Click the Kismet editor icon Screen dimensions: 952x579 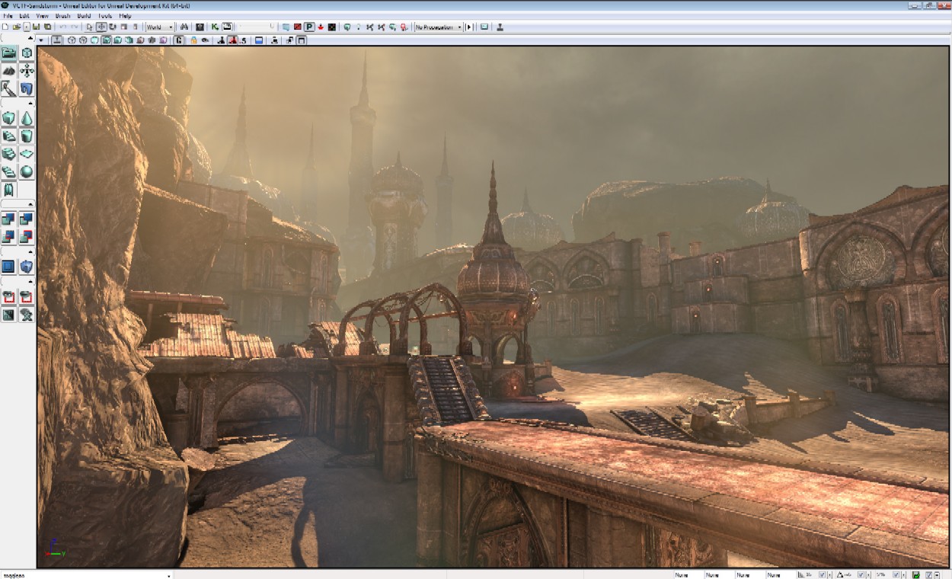pos(215,27)
